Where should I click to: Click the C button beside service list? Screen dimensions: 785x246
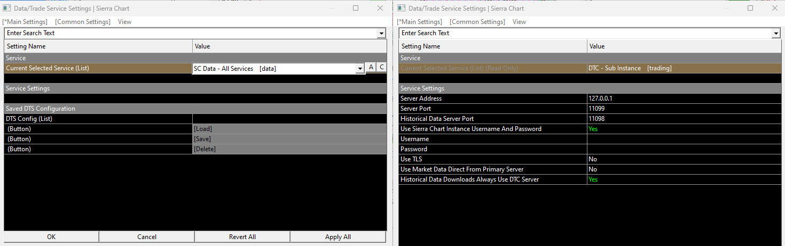click(381, 67)
